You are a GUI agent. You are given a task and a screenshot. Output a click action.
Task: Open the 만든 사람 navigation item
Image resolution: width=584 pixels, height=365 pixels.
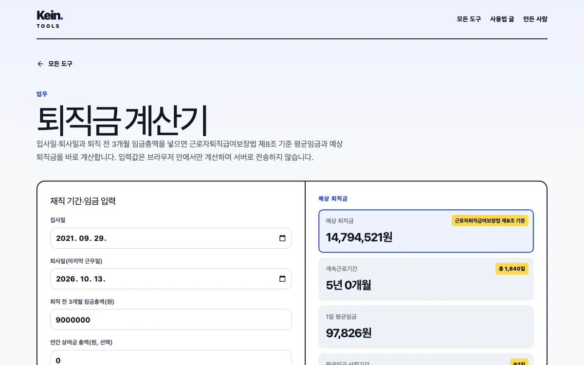tap(535, 19)
